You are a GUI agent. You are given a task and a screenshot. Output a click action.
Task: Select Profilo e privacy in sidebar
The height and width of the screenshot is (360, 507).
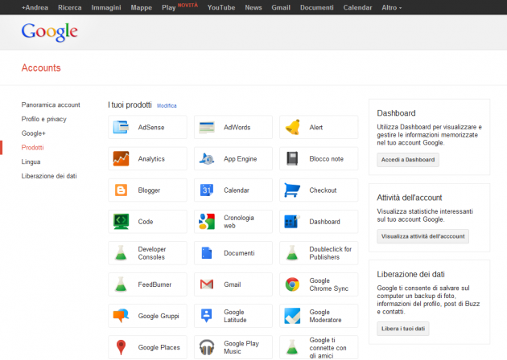[x=43, y=119]
